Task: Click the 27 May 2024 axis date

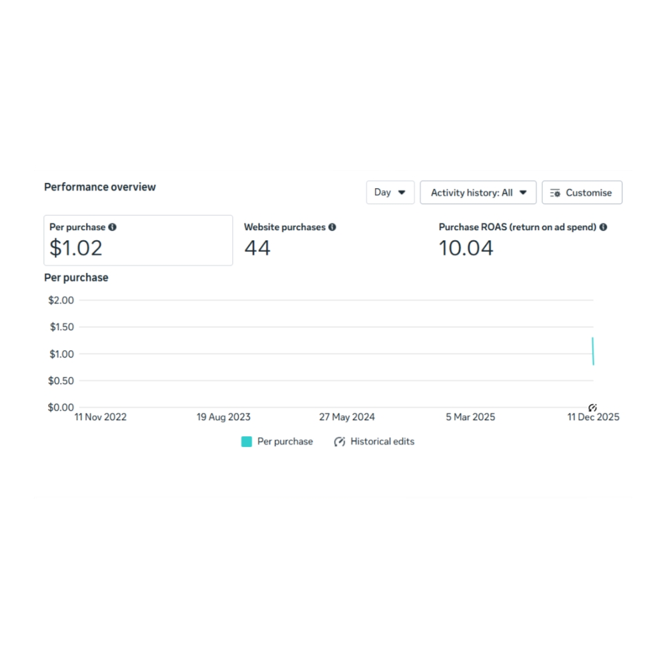Action: click(x=347, y=418)
